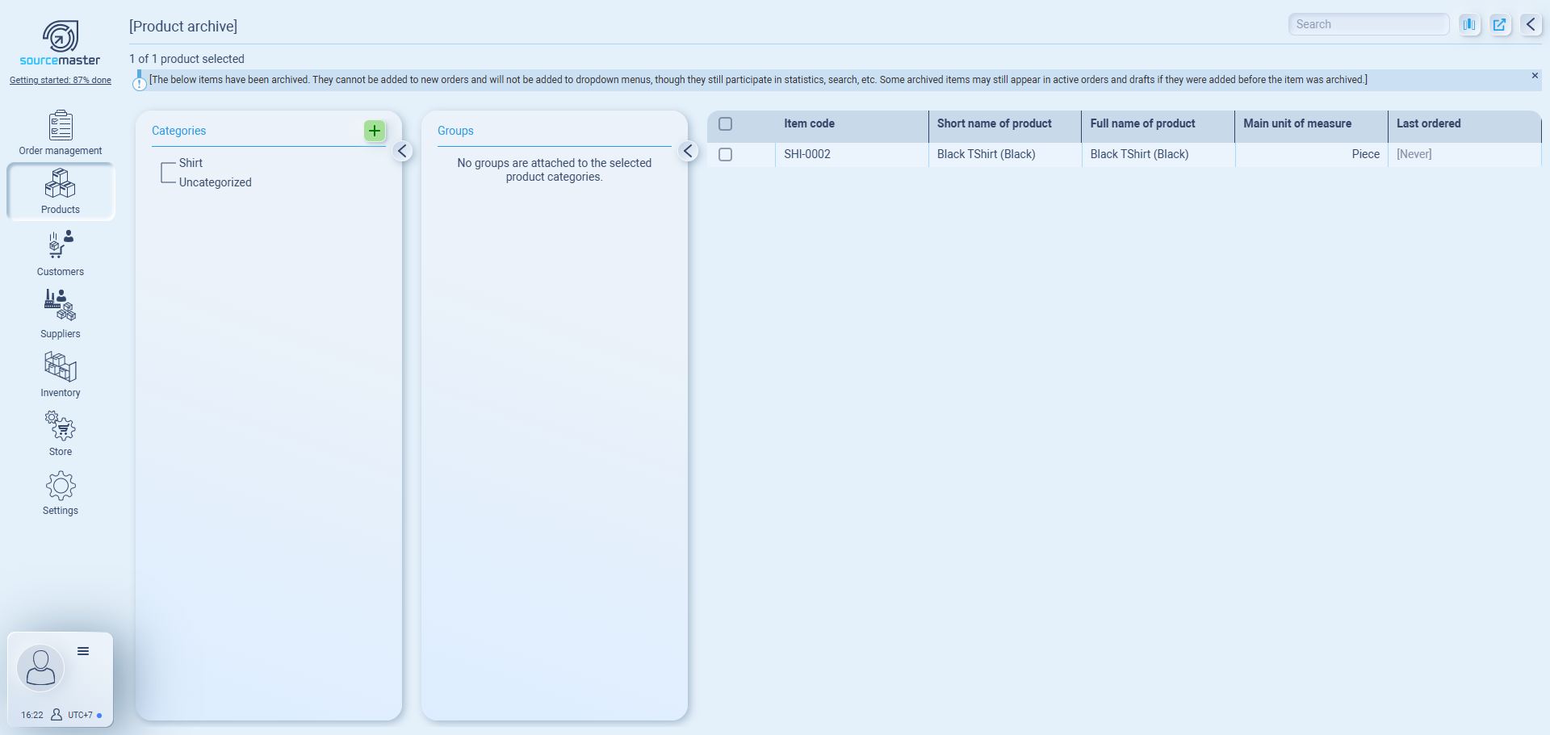1550x735 pixels.
Task: Dismiss the archived items notice
Action: click(x=1535, y=76)
